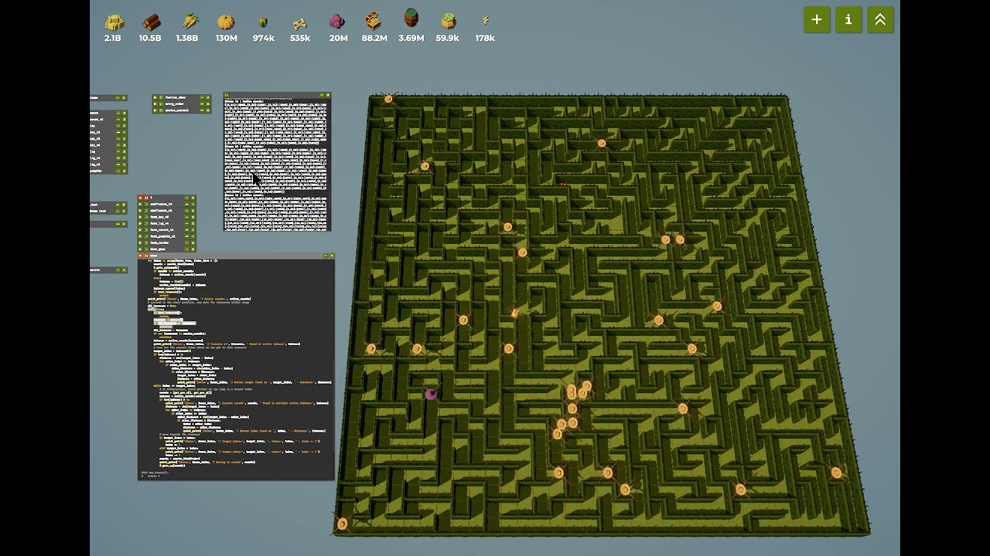Image resolution: width=990 pixels, height=556 pixels.
Task: Minimize the output console window
Action: coord(322,95)
